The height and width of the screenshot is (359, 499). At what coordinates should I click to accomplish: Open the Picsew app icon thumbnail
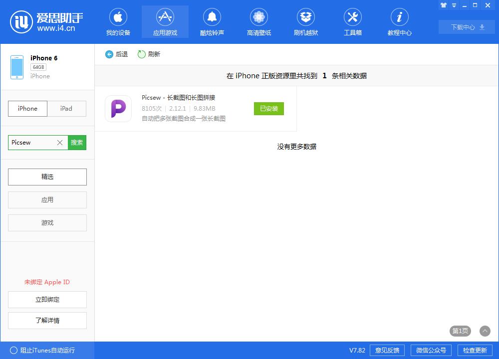(118, 108)
